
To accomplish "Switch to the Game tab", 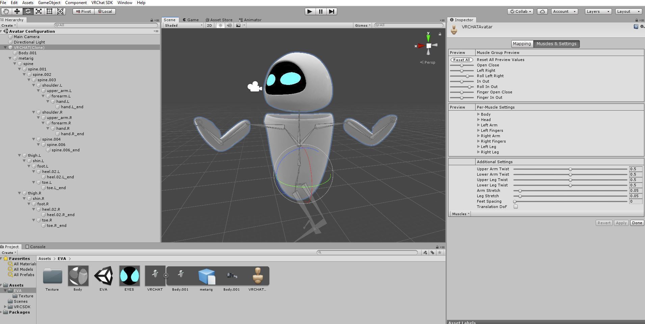I will tap(191, 20).
